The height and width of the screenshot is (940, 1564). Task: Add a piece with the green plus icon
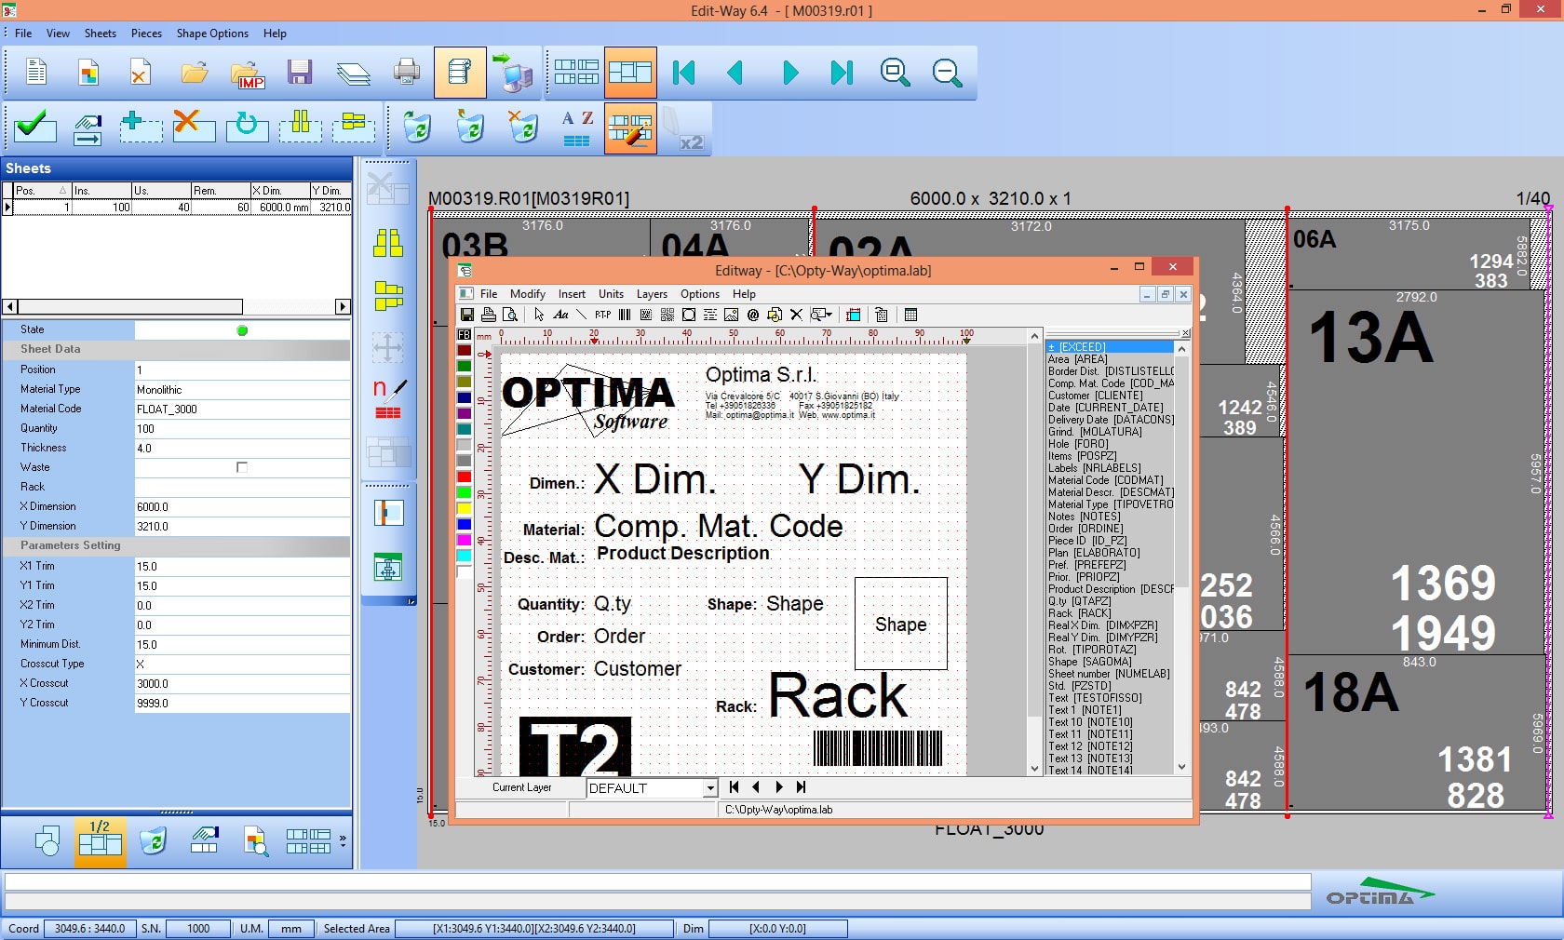pyautogui.click(x=140, y=127)
